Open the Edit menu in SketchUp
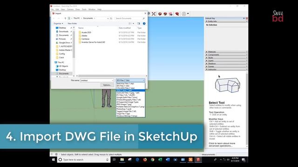 (57, 9)
